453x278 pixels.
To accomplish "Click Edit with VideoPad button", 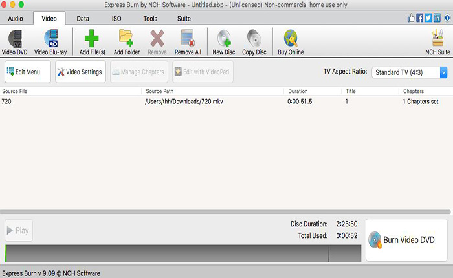I will pyautogui.click(x=203, y=72).
